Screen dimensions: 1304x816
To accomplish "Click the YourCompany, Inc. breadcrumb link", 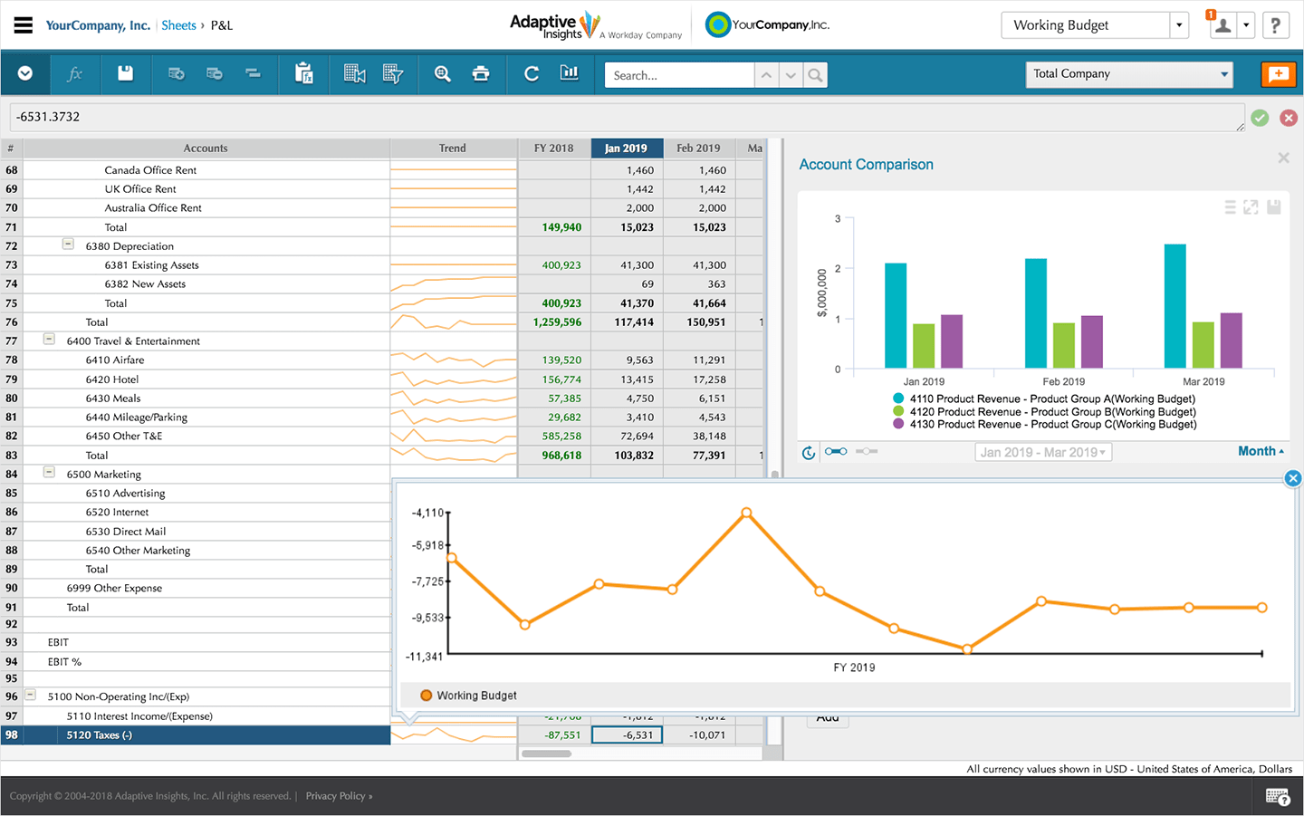I will pos(98,25).
